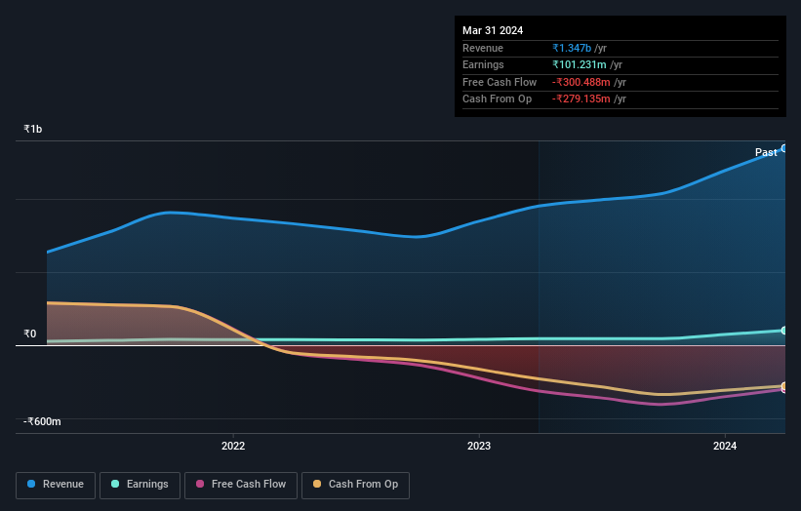Click the Free Cash Flow label in tooltip

tap(500, 82)
